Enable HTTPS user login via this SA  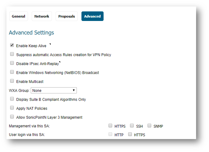click(x=130, y=134)
